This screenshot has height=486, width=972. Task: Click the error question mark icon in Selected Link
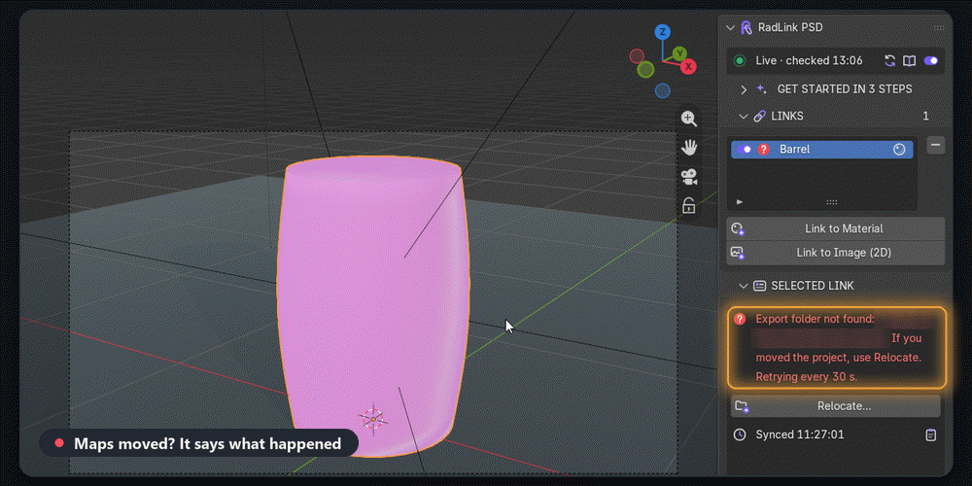(740, 319)
